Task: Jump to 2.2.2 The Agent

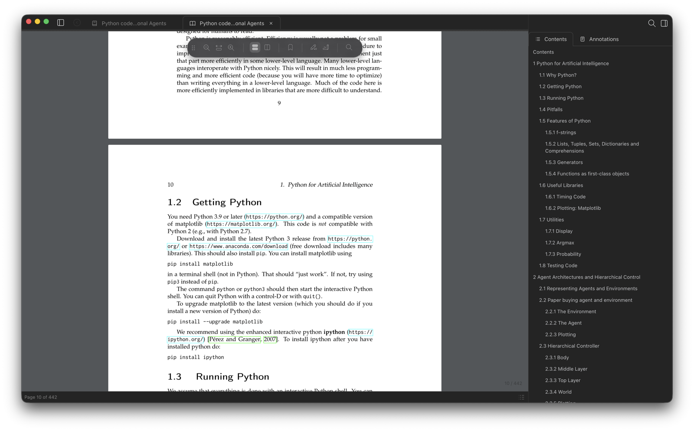Action: coord(563,323)
